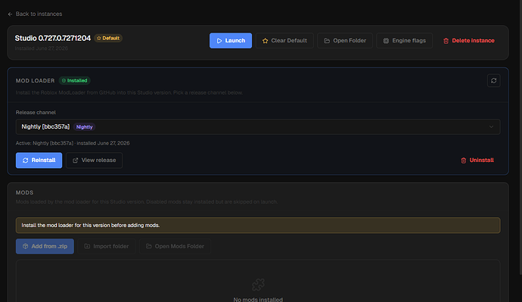522x302 pixels.
Task: Expand the Release channel dropdown
Action: click(x=258, y=127)
